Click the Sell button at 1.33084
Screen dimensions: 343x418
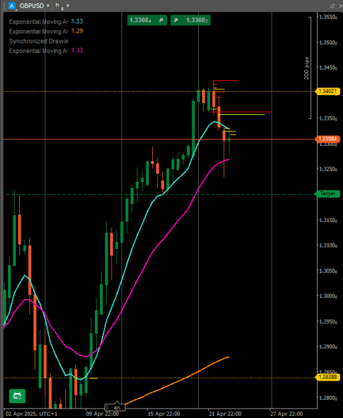(x=147, y=20)
